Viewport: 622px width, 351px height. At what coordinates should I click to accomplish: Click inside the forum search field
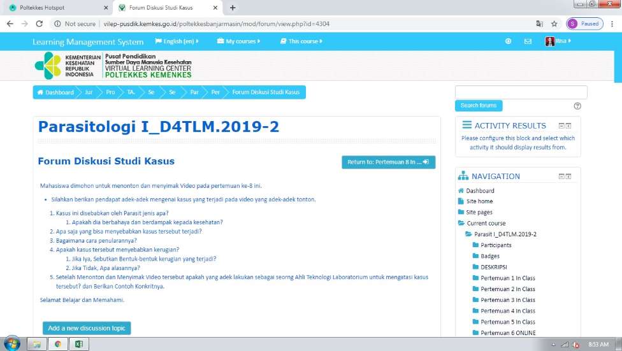521,92
